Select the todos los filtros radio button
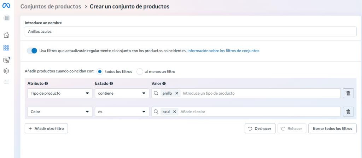The height and width of the screenshot is (158, 362). click(100, 72)
